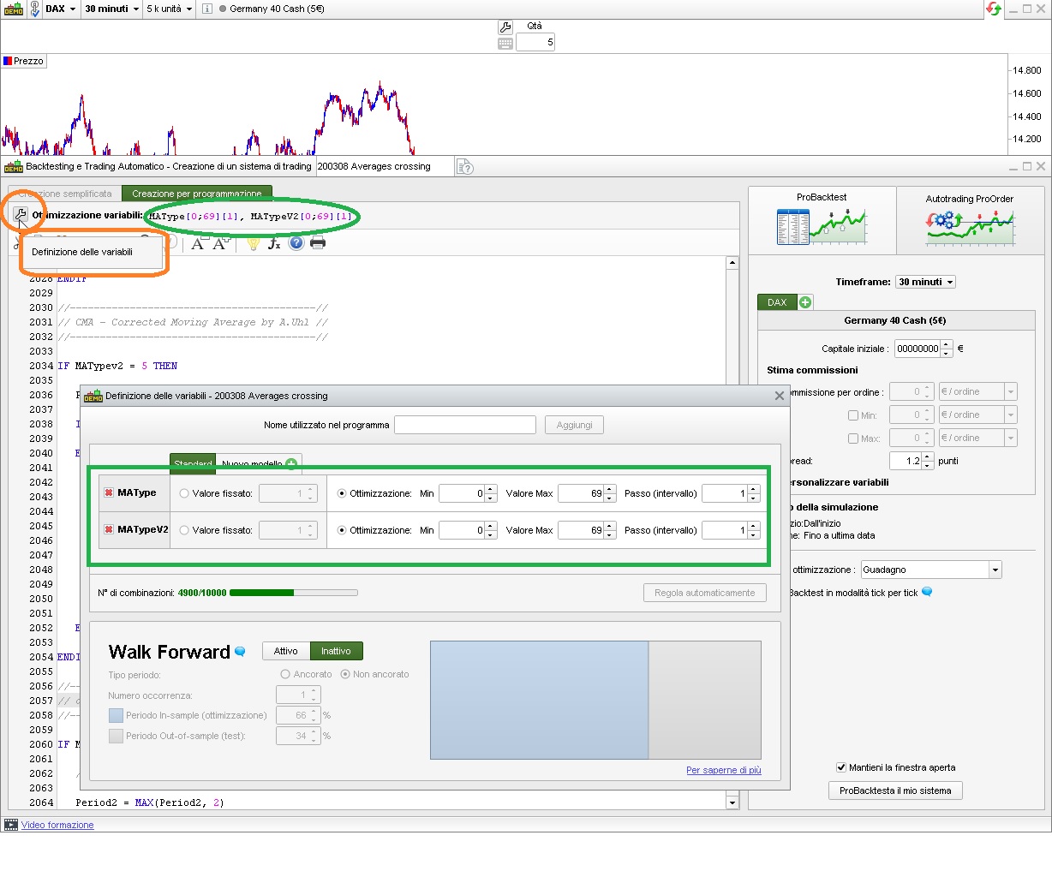
Task: Click ProBacktesta il mio sistema button
Action: coord(895,791)
